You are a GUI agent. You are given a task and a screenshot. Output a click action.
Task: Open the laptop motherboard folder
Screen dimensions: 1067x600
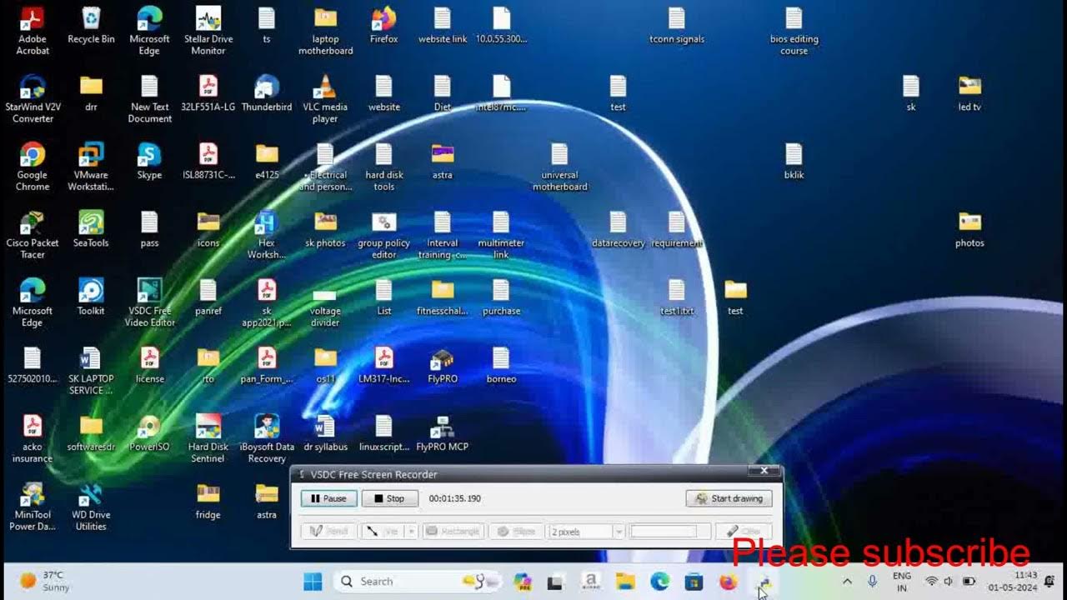pyautogui.click(x=325, y=31)
